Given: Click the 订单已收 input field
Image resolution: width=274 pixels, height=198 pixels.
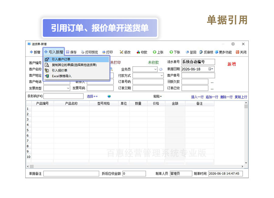Looking at the screenshot, I should pyautogui.click(x=195, y=88).
